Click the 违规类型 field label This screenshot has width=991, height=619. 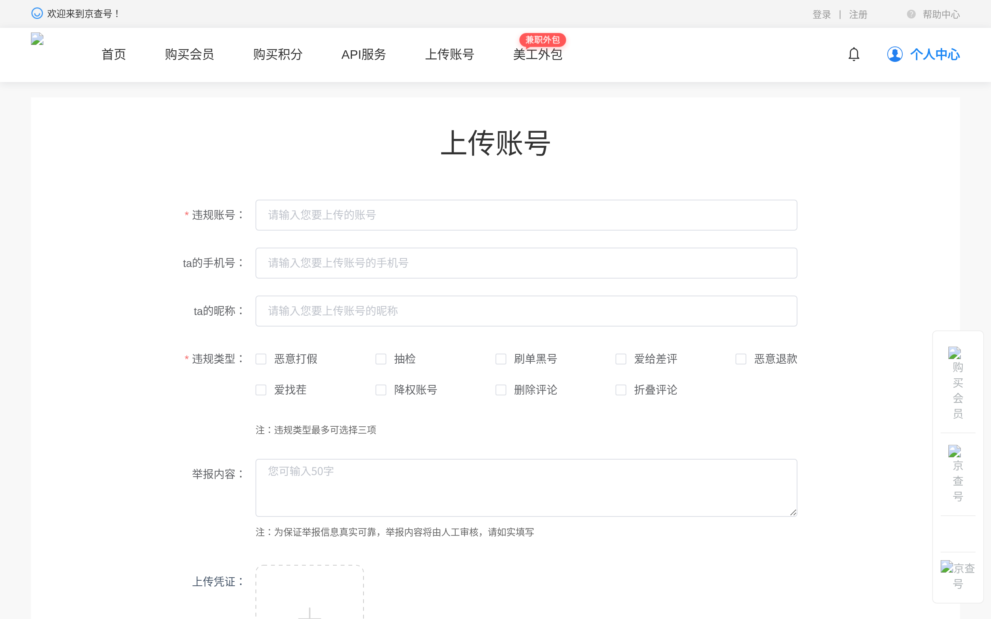[218, 359]
